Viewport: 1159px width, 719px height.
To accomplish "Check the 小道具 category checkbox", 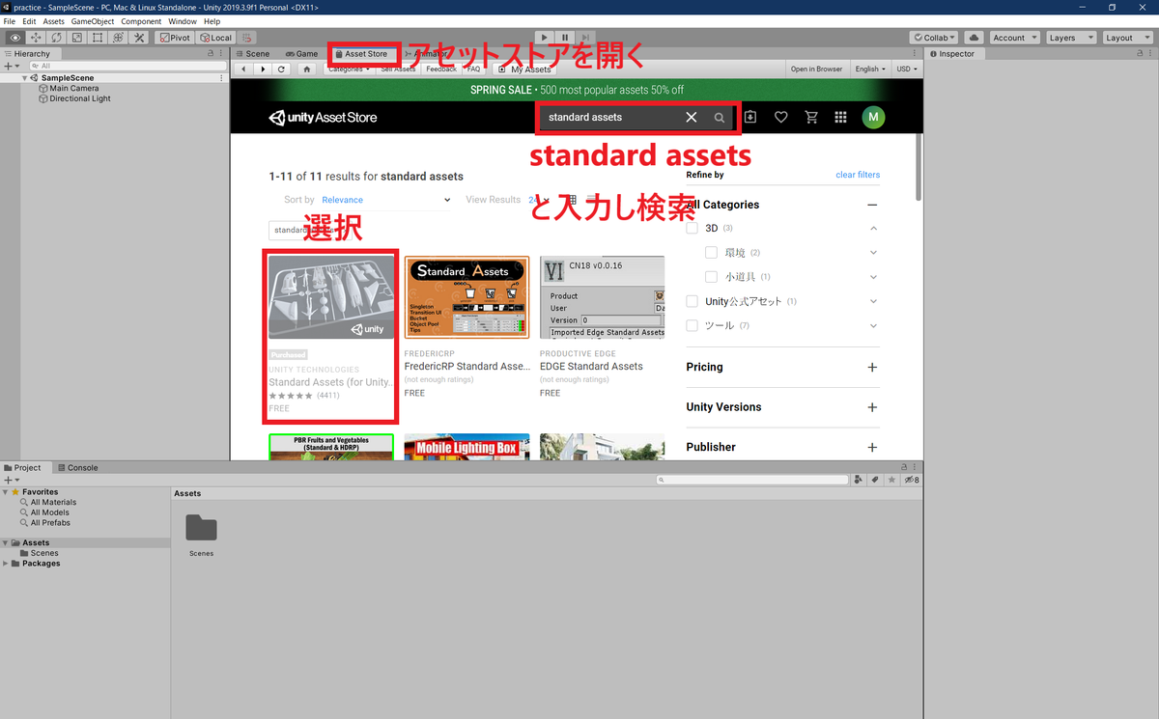I will 711,277.
